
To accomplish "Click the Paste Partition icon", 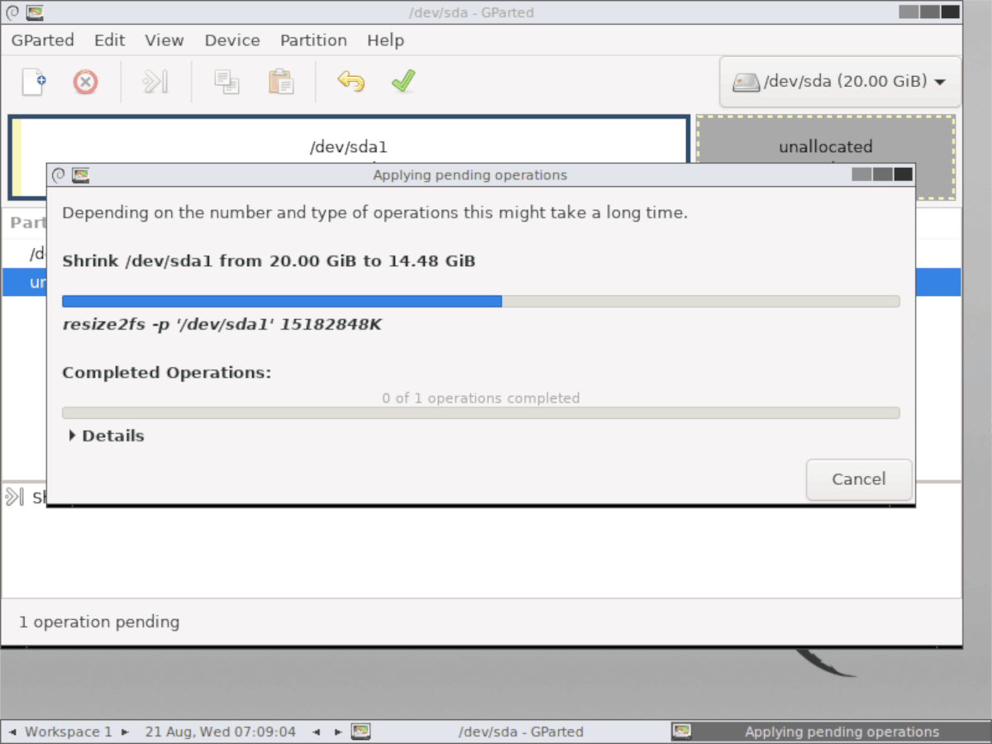I will pyautogui.click(x=280, y=82).
